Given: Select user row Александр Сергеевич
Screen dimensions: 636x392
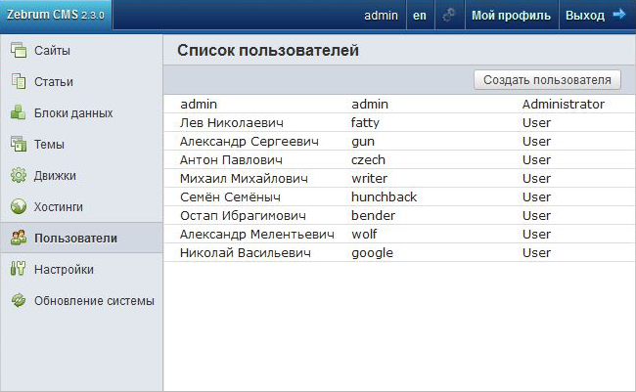Looking at the screenshot, I should pos(399,141).
